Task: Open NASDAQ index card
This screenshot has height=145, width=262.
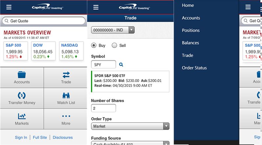Action: pyautogui.click(x=71, y=51)
